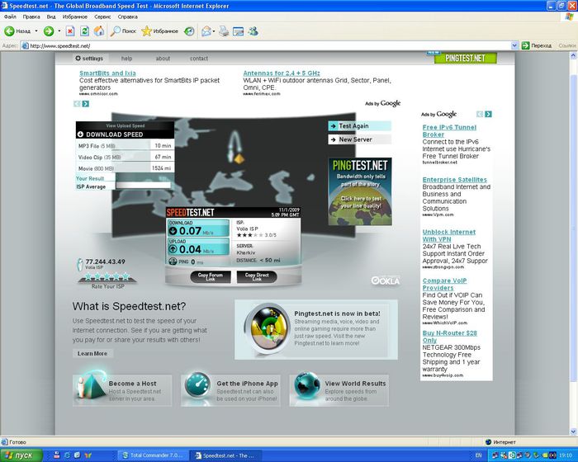Open the about tab on Speedtest
578x462 pixels.
click(x=163, y=59)
